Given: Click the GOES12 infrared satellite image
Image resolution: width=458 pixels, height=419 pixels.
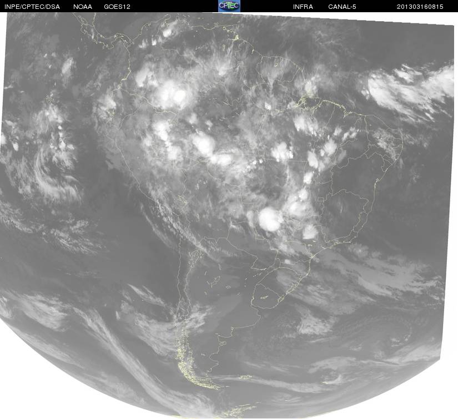Looking at the screenshot, I should pyautogui.click(x=229, y=215).
